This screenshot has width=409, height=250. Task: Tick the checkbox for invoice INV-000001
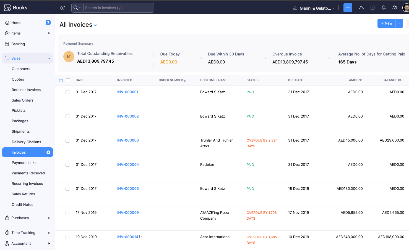tap(67, 92)
